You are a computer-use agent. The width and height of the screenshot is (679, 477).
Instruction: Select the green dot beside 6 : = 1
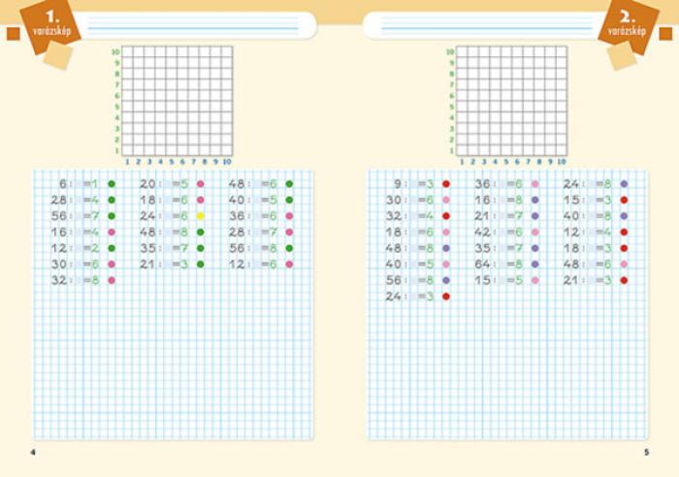click(112, 184)
